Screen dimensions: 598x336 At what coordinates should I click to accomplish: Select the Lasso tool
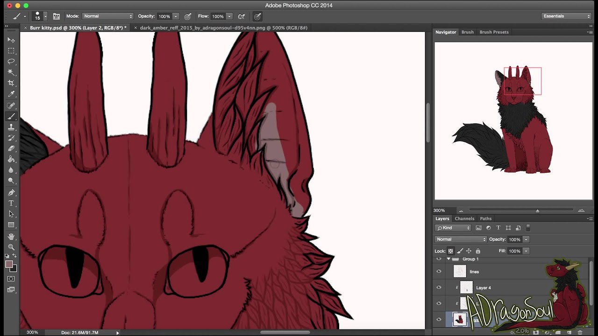(11, 62)
